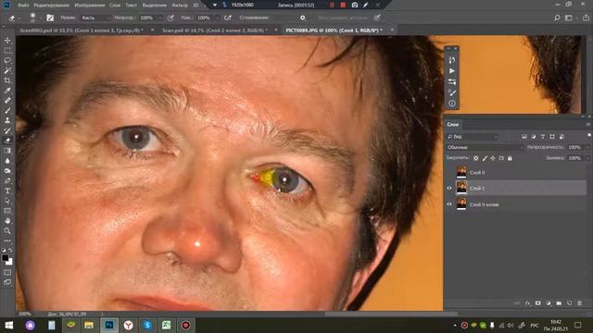The height and width of the screenshot is (333, 593).
Task: Select the Eraser tool in toolbar
Action: coord(7,141)
